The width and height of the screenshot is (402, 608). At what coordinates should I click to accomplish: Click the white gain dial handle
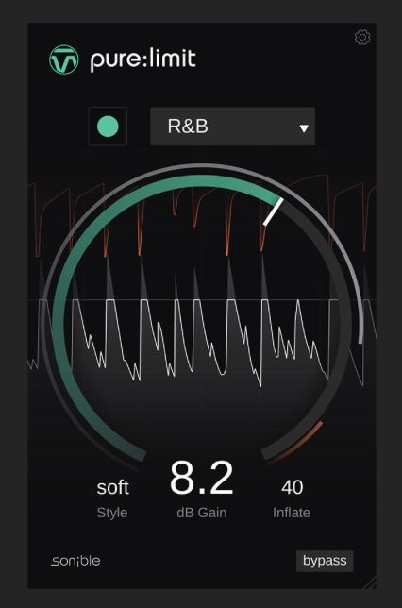(274, 211)
